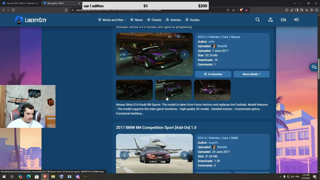This screenshot has height=180, width=320.
Task: Add Nissan Silvia to favorites
Action: (213, 74)
